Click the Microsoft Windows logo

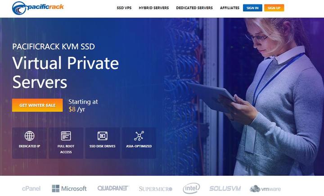[56, 188]
